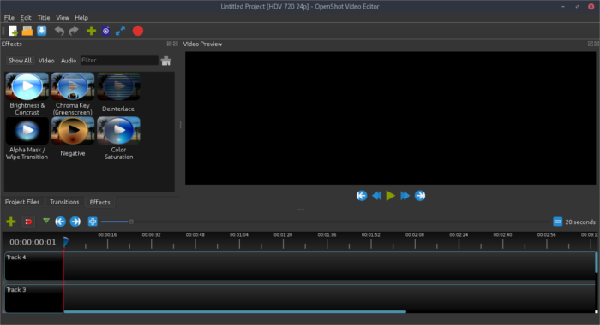Image resolution: width=600 pixels, height=325 pixels.
Task: Jump to start in video preview controls
Action: coord(362,196)
